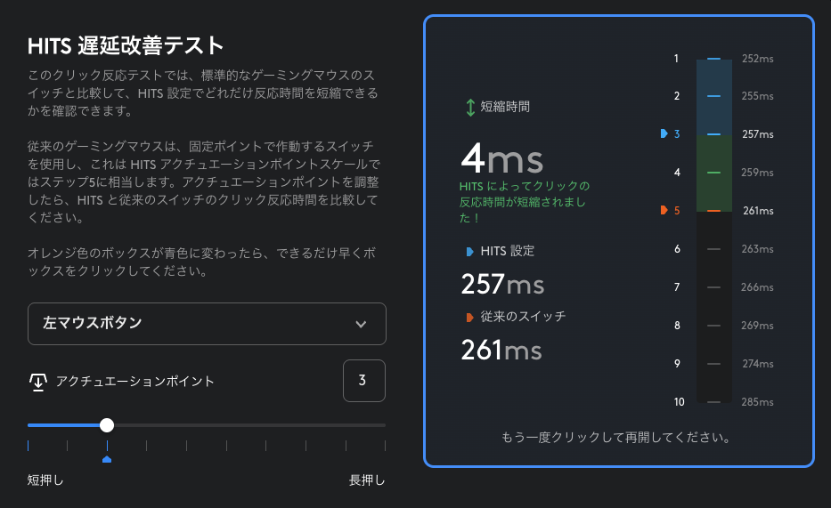Click the 261ms value in the scale
This screenshot has height=508, width=831.
[758, 211]
